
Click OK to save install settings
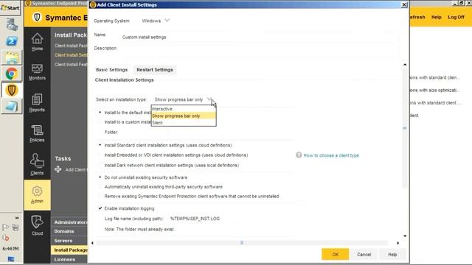(336, 254)
